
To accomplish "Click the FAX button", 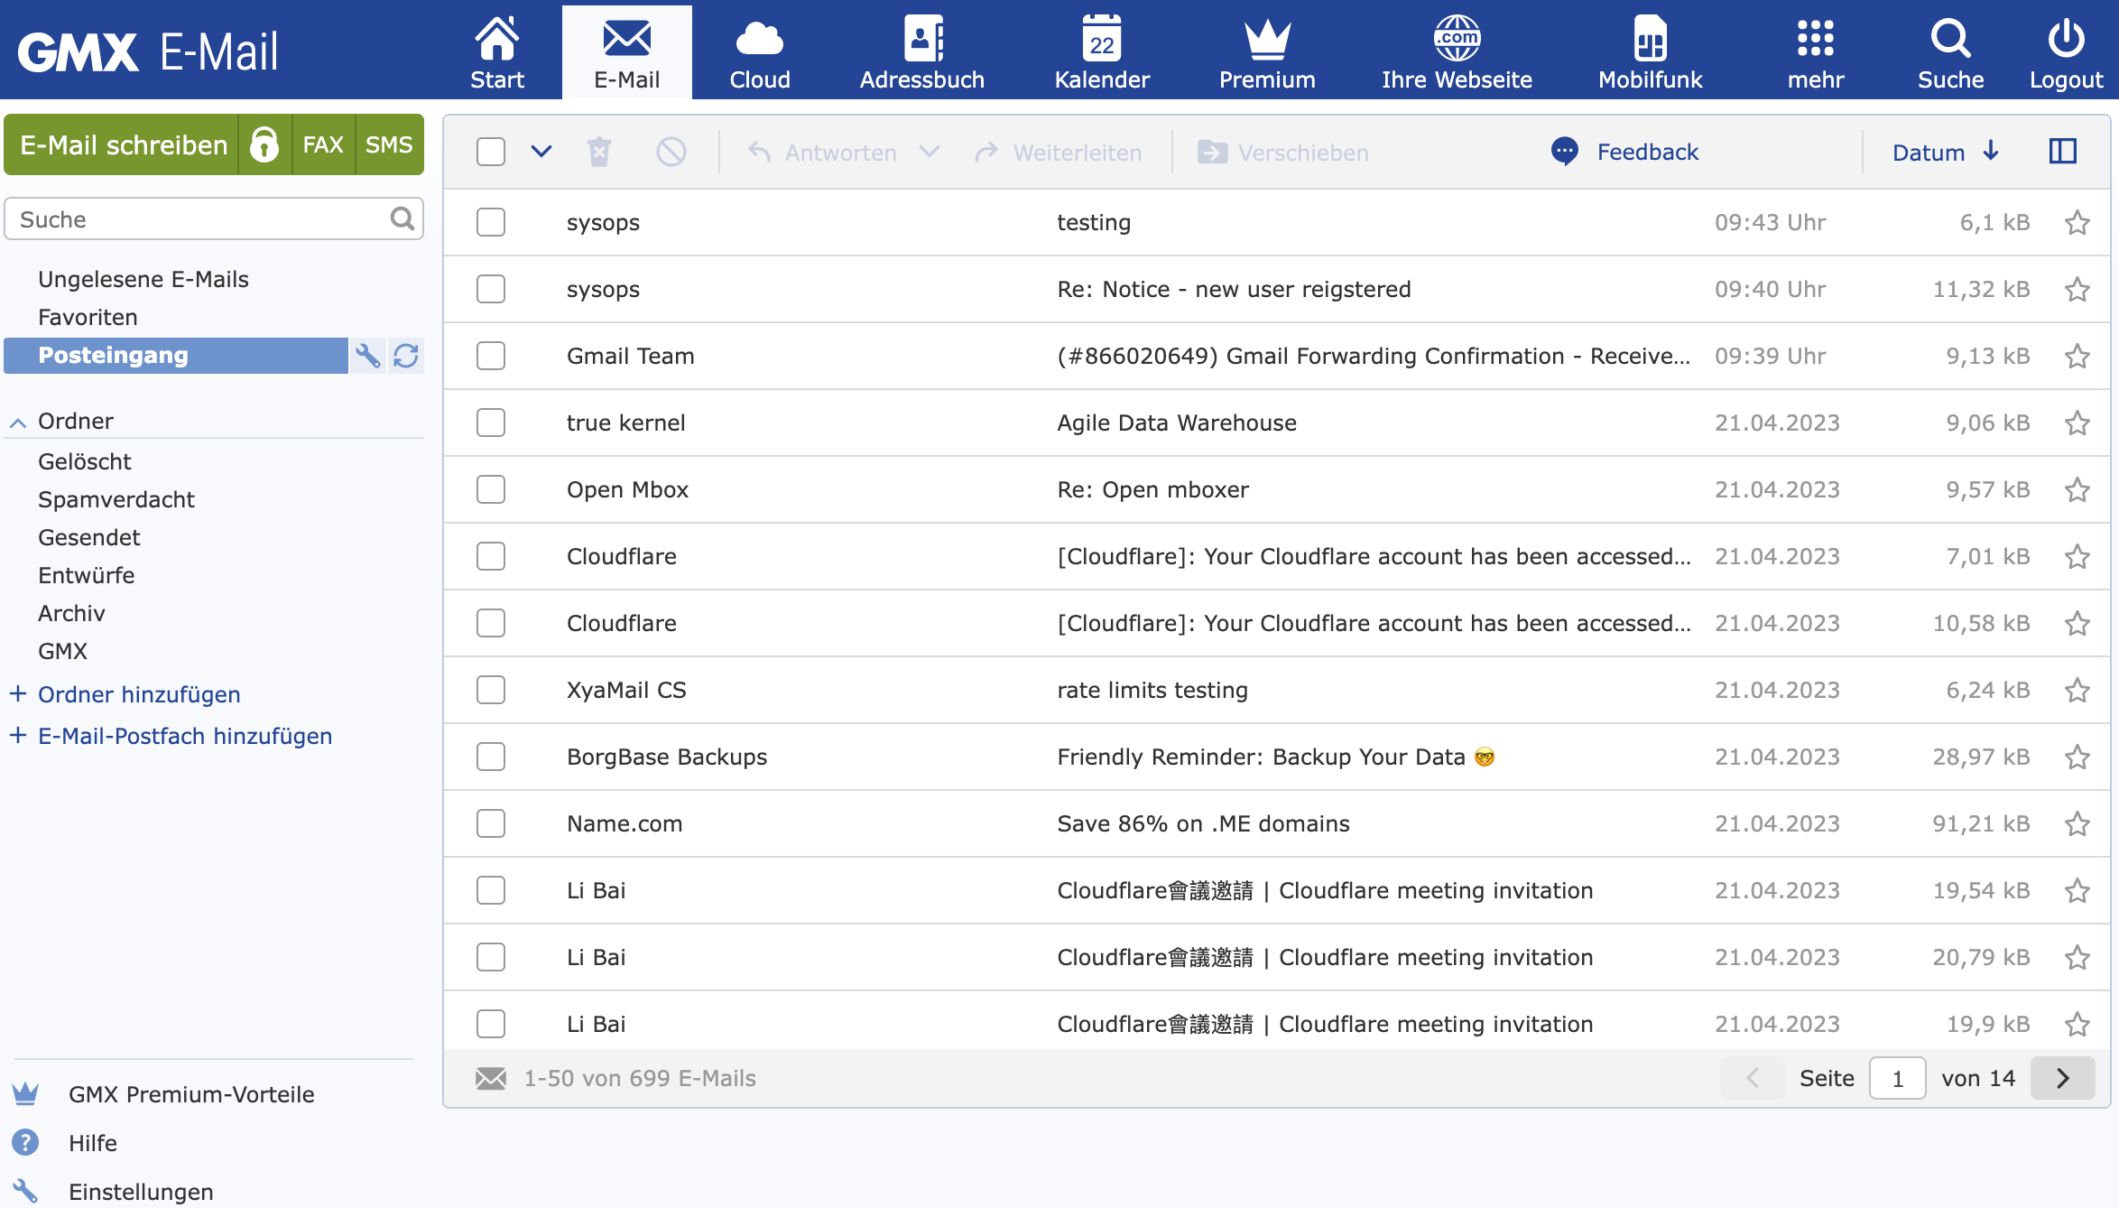I will (x=323, y=144).
